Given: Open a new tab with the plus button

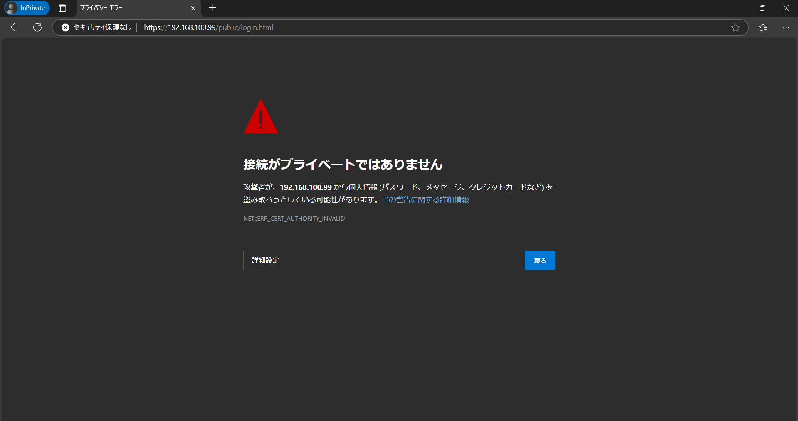Looking at the screenshot, I should 212,8.
